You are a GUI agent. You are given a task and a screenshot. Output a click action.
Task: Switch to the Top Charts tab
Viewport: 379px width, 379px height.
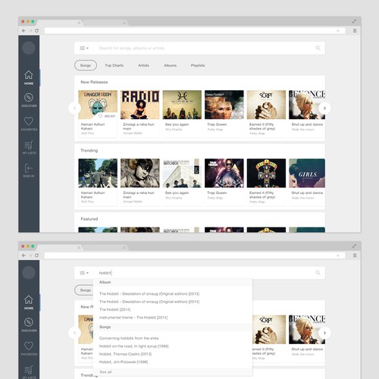114,65
